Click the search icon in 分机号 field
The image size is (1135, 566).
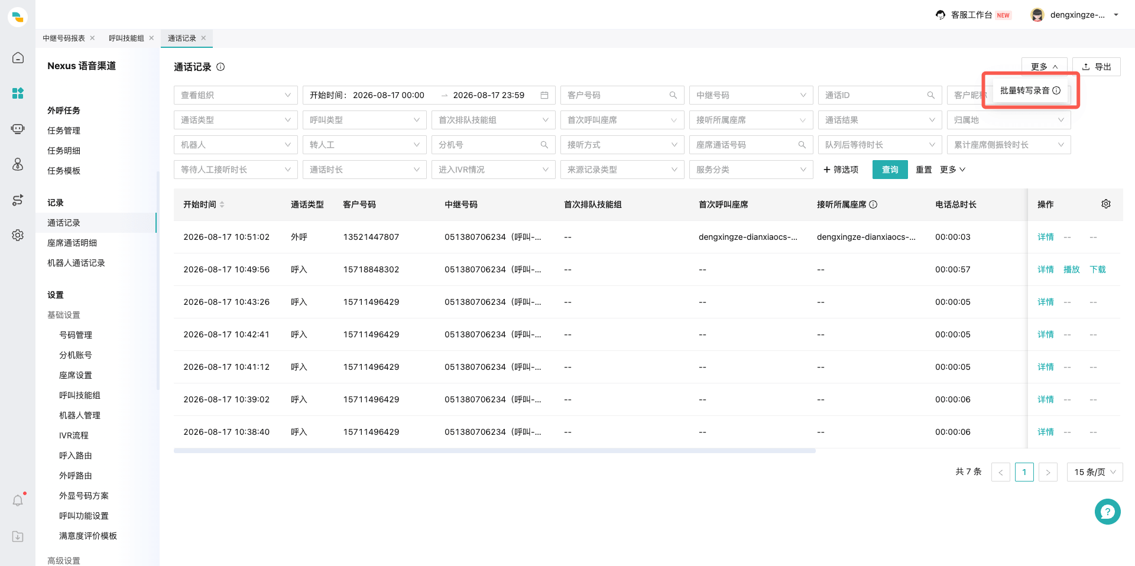click(x=544, y=145)
